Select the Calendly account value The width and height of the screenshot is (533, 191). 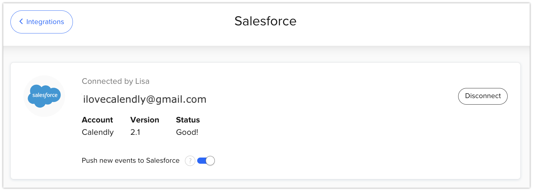[98, 132]
